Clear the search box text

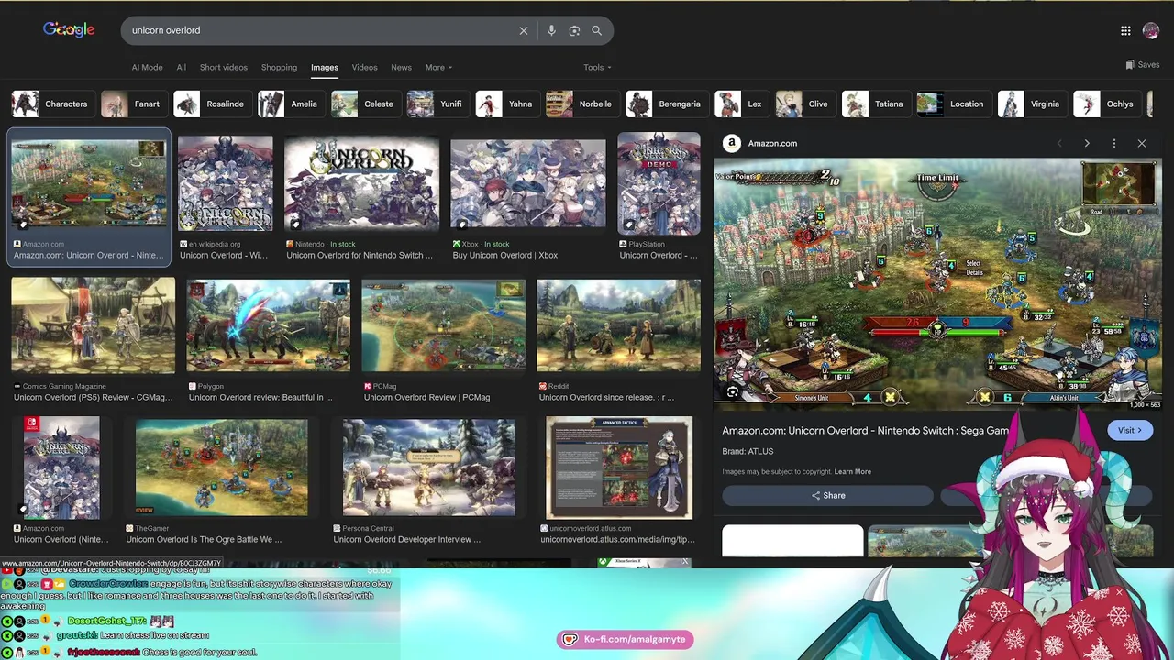[x=524, y=30]
